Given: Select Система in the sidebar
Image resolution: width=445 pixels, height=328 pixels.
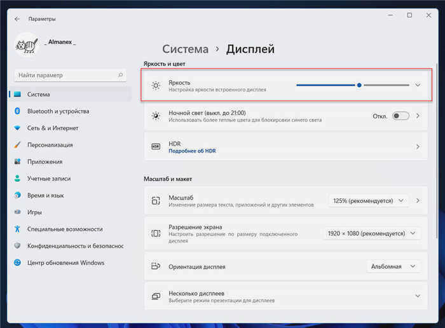Looking at the screenshot, I should (71, 94).
